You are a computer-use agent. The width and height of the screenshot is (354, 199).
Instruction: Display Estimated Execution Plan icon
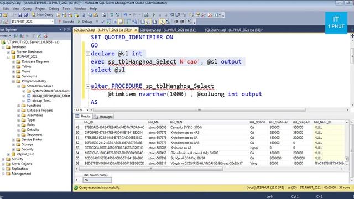tap(109, 22)
